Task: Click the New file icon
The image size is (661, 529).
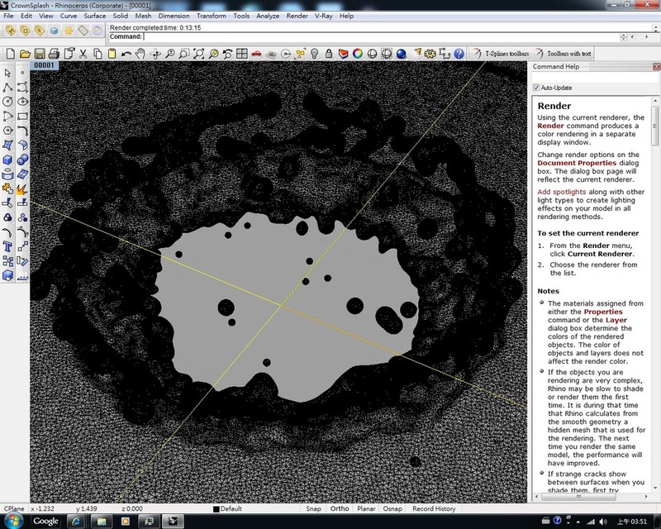Action: click(x=11, y=54)
